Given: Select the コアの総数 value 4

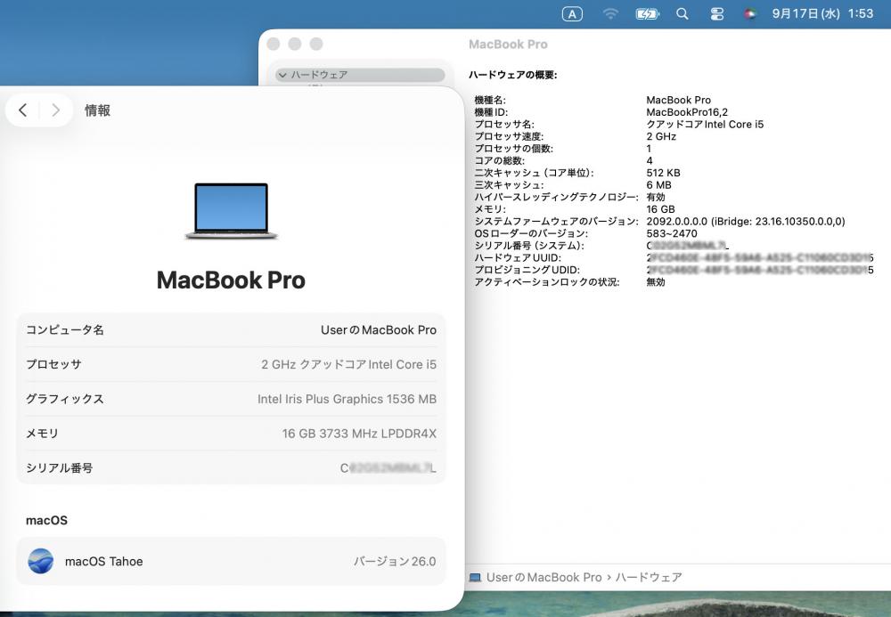Looking at the screenshot, I should pyautogui.click(x=650, y=160).
